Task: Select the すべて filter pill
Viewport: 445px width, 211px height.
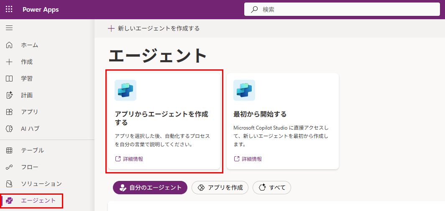Action: 271,188
